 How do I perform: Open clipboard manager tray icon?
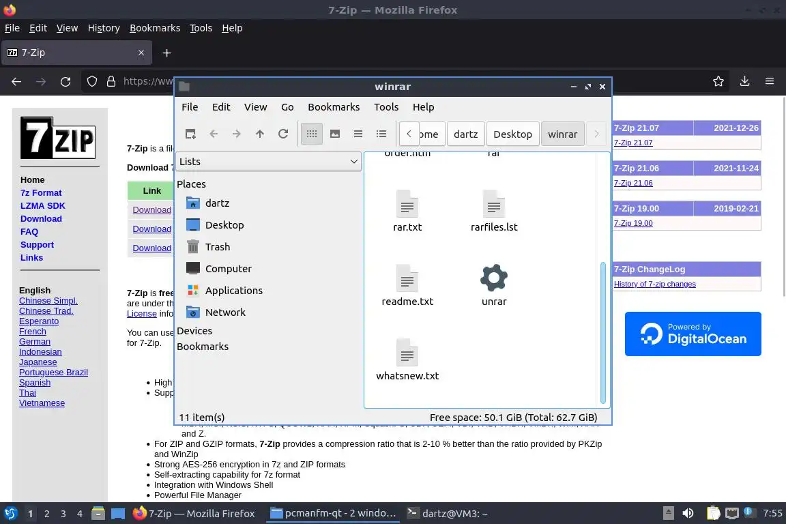(713, 514)
